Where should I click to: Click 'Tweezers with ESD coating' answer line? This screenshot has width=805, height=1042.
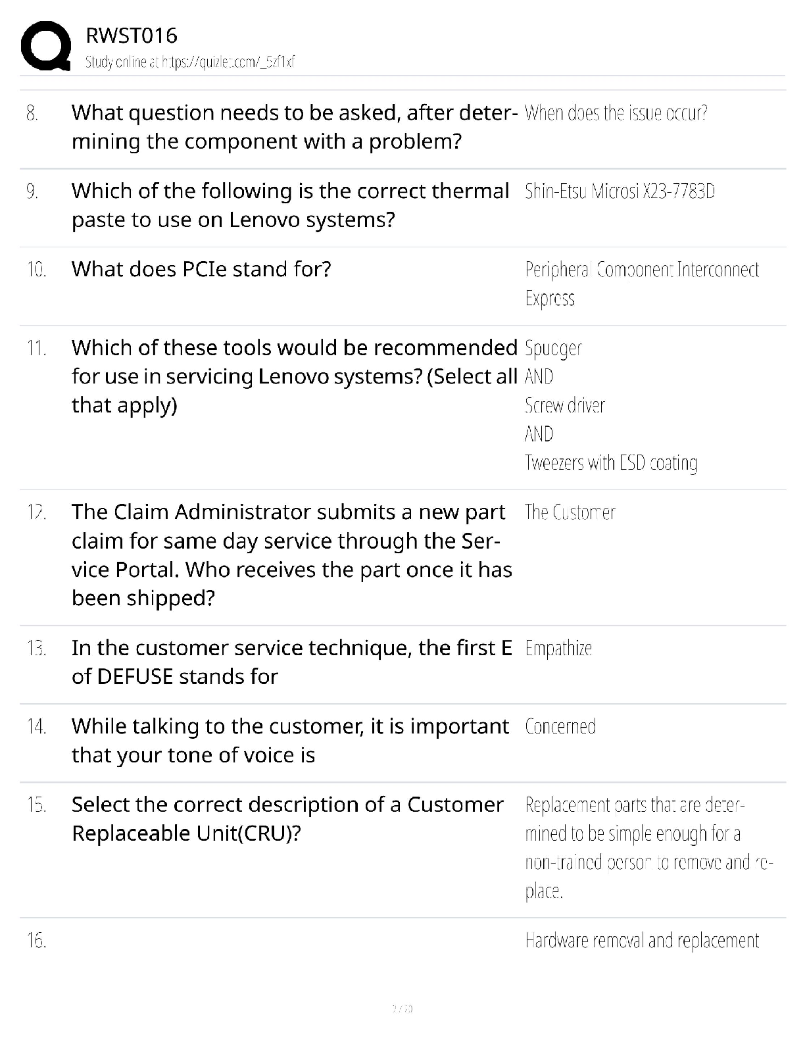pyautogui.click(x=611, y=463)
